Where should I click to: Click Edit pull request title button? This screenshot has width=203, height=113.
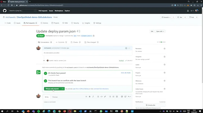pos(152,31)
